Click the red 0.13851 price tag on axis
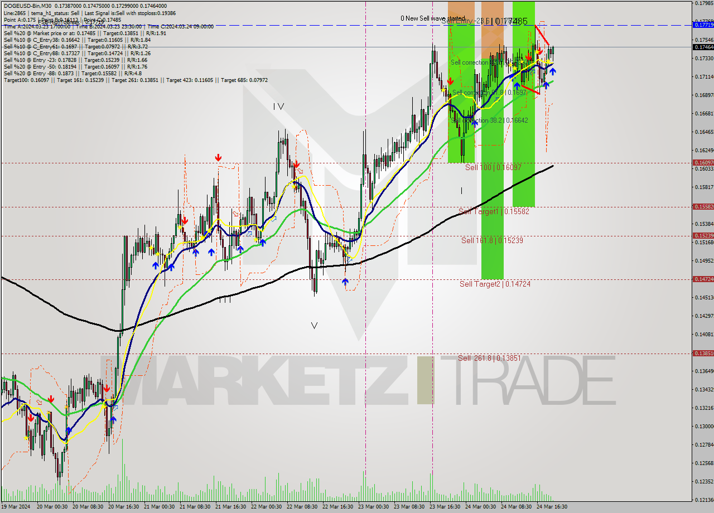Image resolution: width=714 pixels, height=513 pixels. [703, 353]
